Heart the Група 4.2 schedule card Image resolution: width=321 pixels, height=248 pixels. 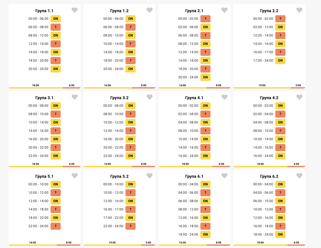(299, 97)
